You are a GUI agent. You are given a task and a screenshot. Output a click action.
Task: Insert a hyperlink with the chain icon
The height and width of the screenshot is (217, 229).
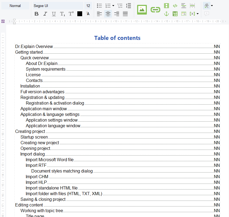coord(155,10)
